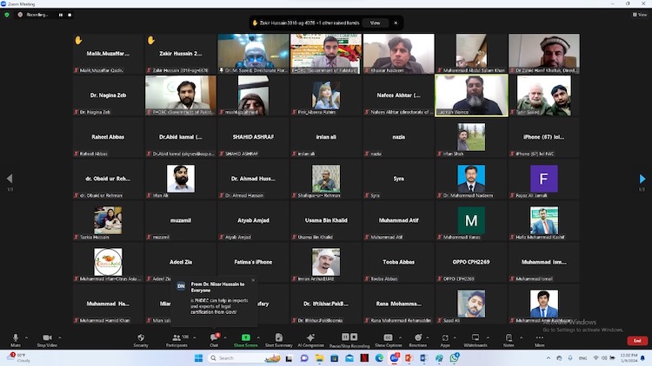This screenshot has width=652, height=366.
Task: Open the Notes tool
Action: (509, 339)
